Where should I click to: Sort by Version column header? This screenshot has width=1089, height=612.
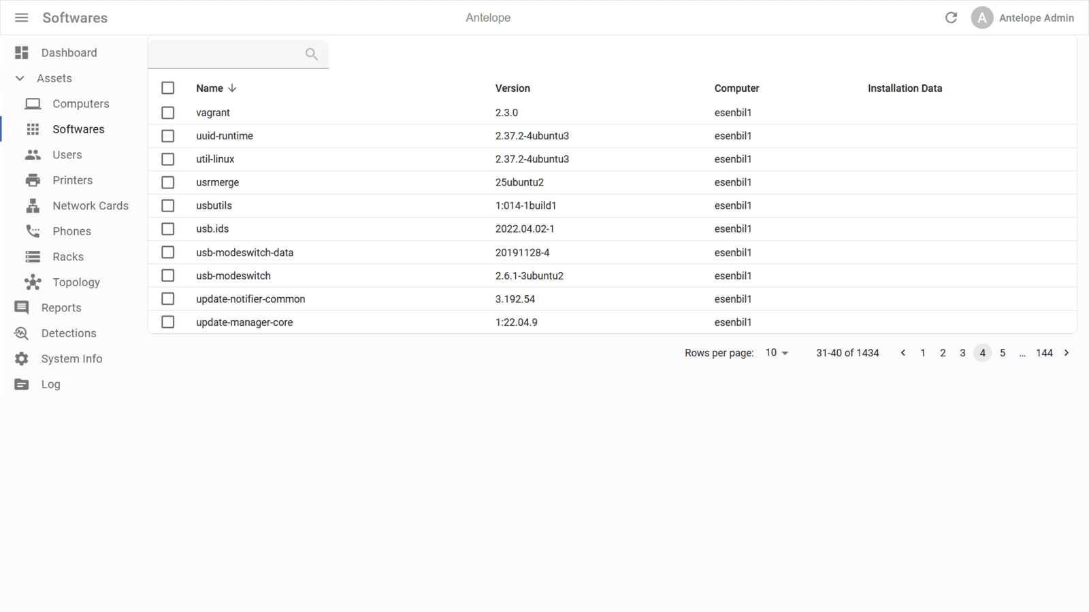tap(513, 88)
